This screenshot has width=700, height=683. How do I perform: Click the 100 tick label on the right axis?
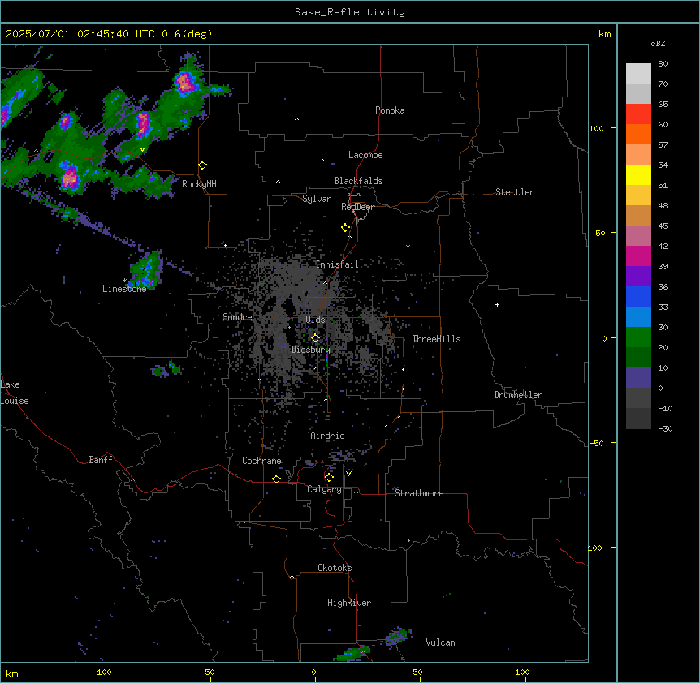click(596, 128)
